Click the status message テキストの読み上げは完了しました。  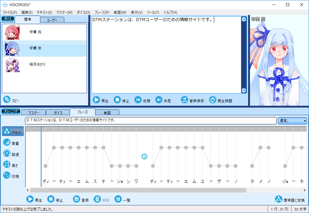point(28,209)
